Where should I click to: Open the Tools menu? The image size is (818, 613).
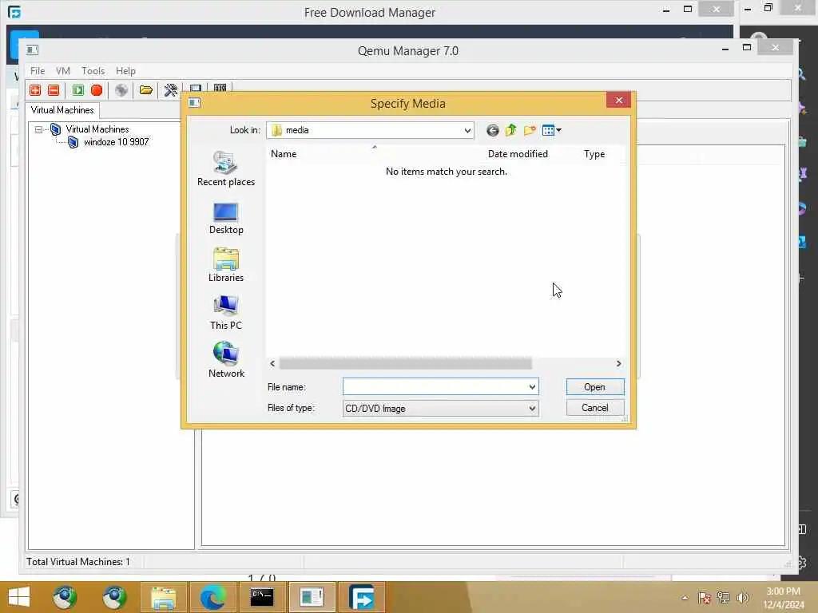(93, 71)
